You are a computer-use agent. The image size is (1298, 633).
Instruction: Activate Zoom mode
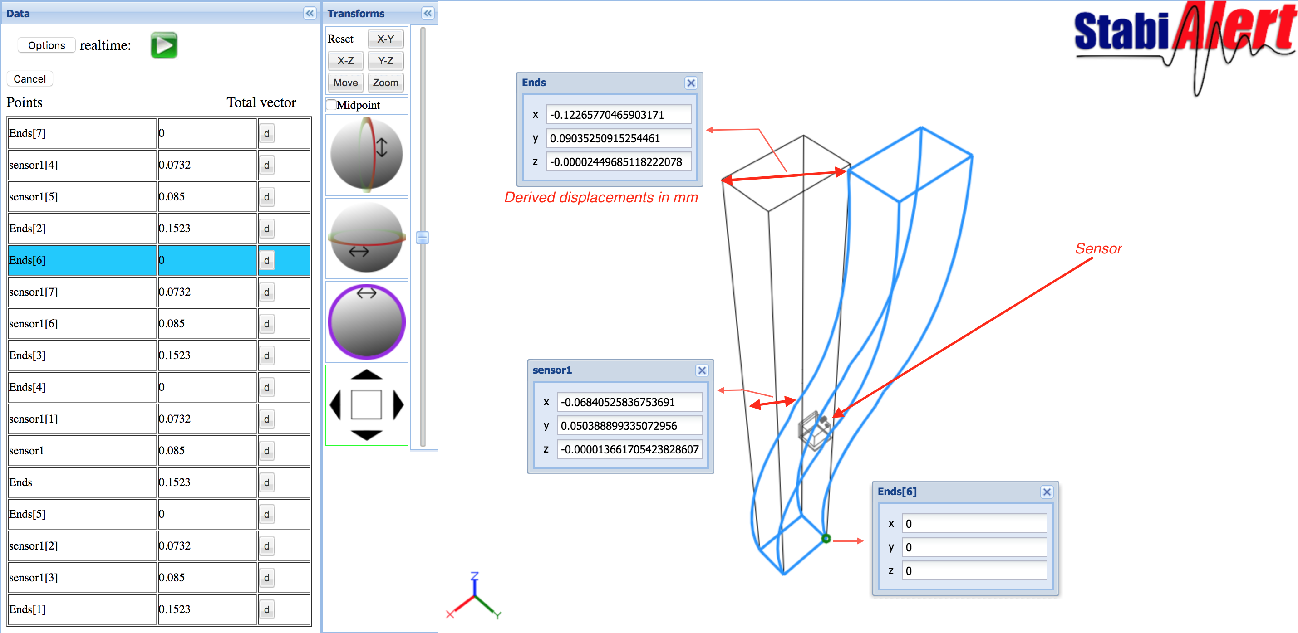click(385, 83)
